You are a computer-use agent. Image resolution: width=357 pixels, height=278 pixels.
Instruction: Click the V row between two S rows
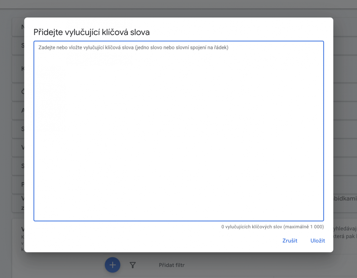click(x=18, y=147)
